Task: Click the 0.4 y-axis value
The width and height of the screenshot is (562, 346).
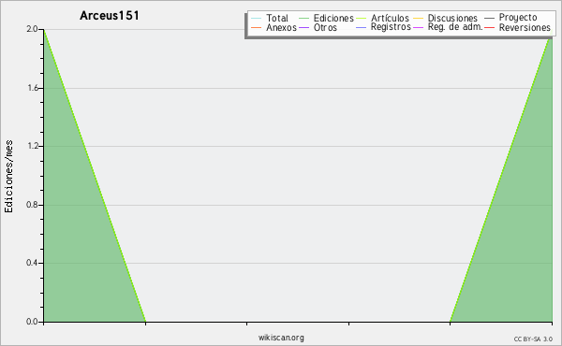Action: [x=32, y=263]
